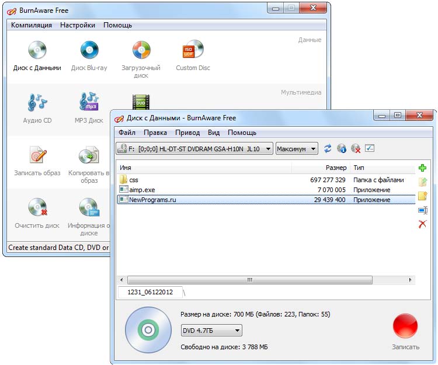Click Приложение type cell of aimp.exe

372,190
